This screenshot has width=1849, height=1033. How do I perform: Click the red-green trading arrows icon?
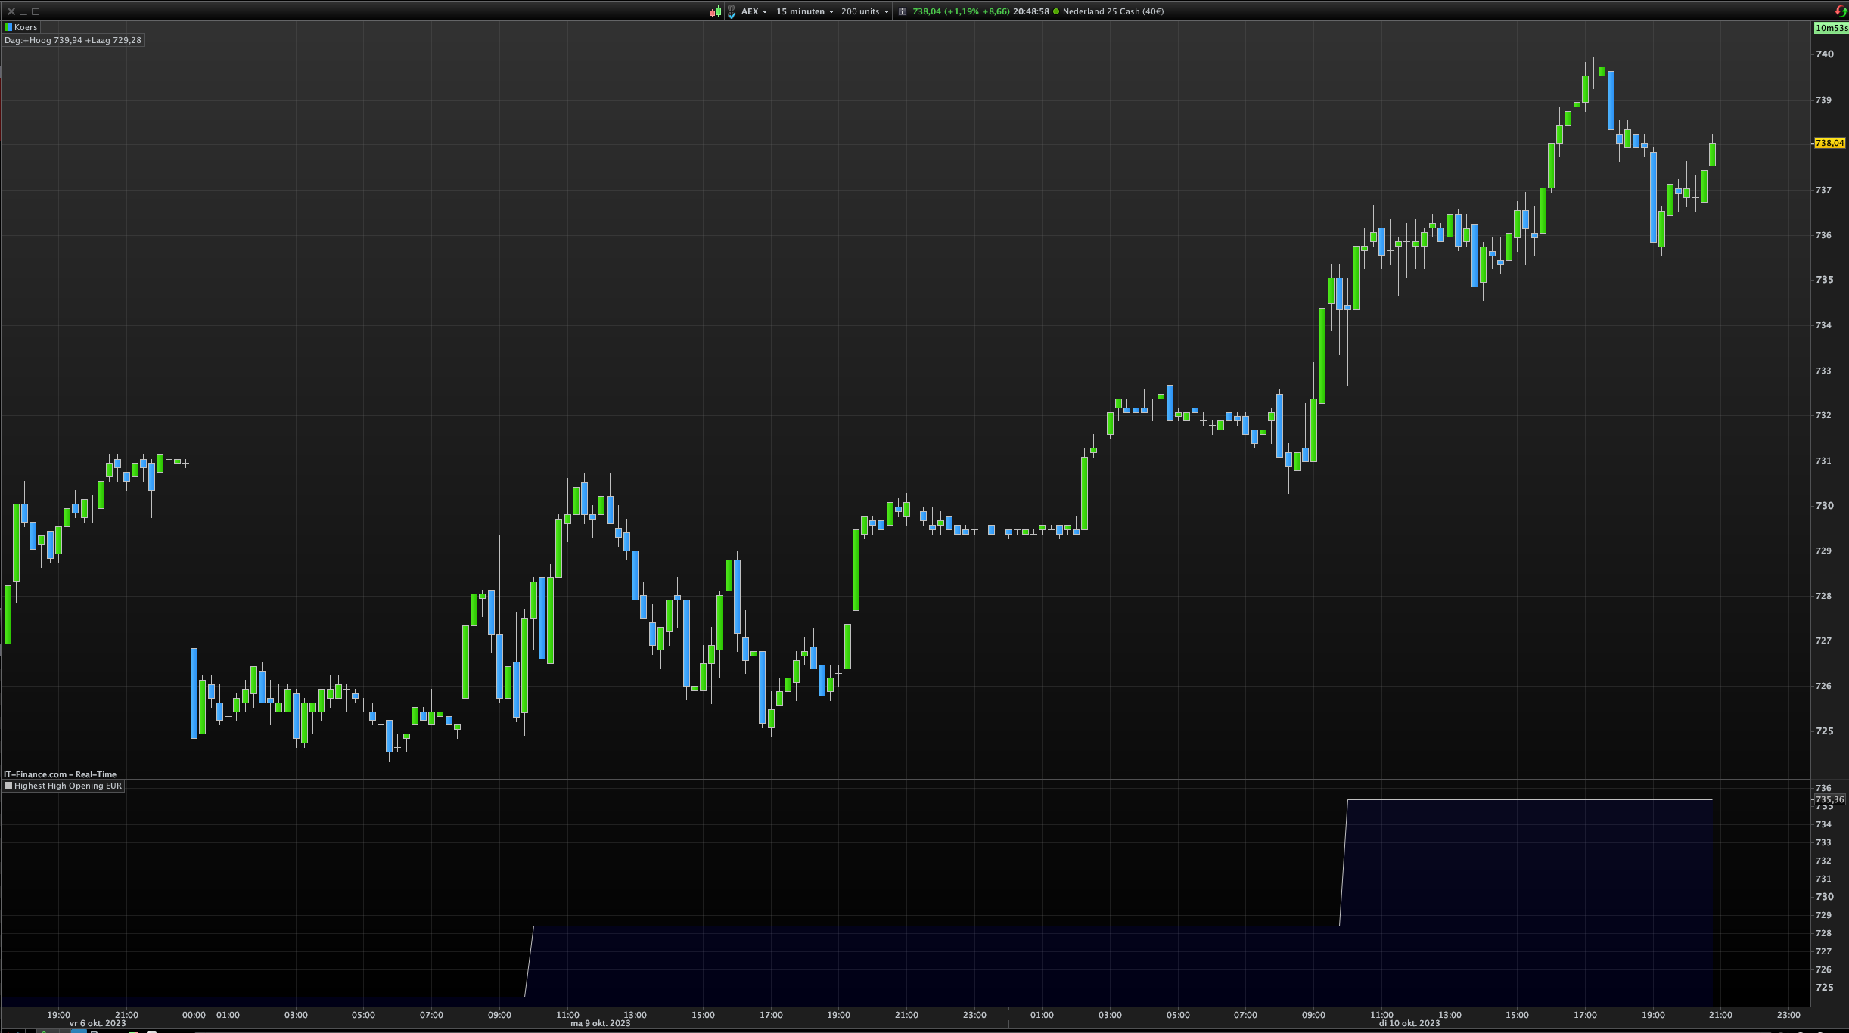coord(1841,11)
